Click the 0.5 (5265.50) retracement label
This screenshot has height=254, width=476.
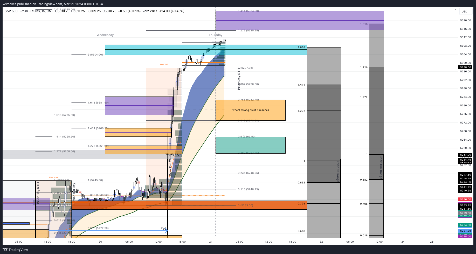click(247, 137)
